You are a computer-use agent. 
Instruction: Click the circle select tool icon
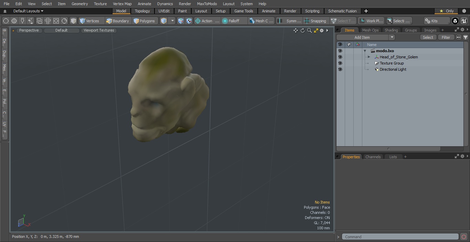coord(6,21)
